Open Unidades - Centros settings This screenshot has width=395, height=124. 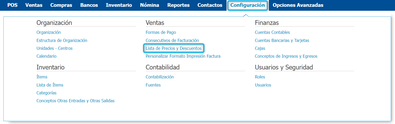pos(54,48)
